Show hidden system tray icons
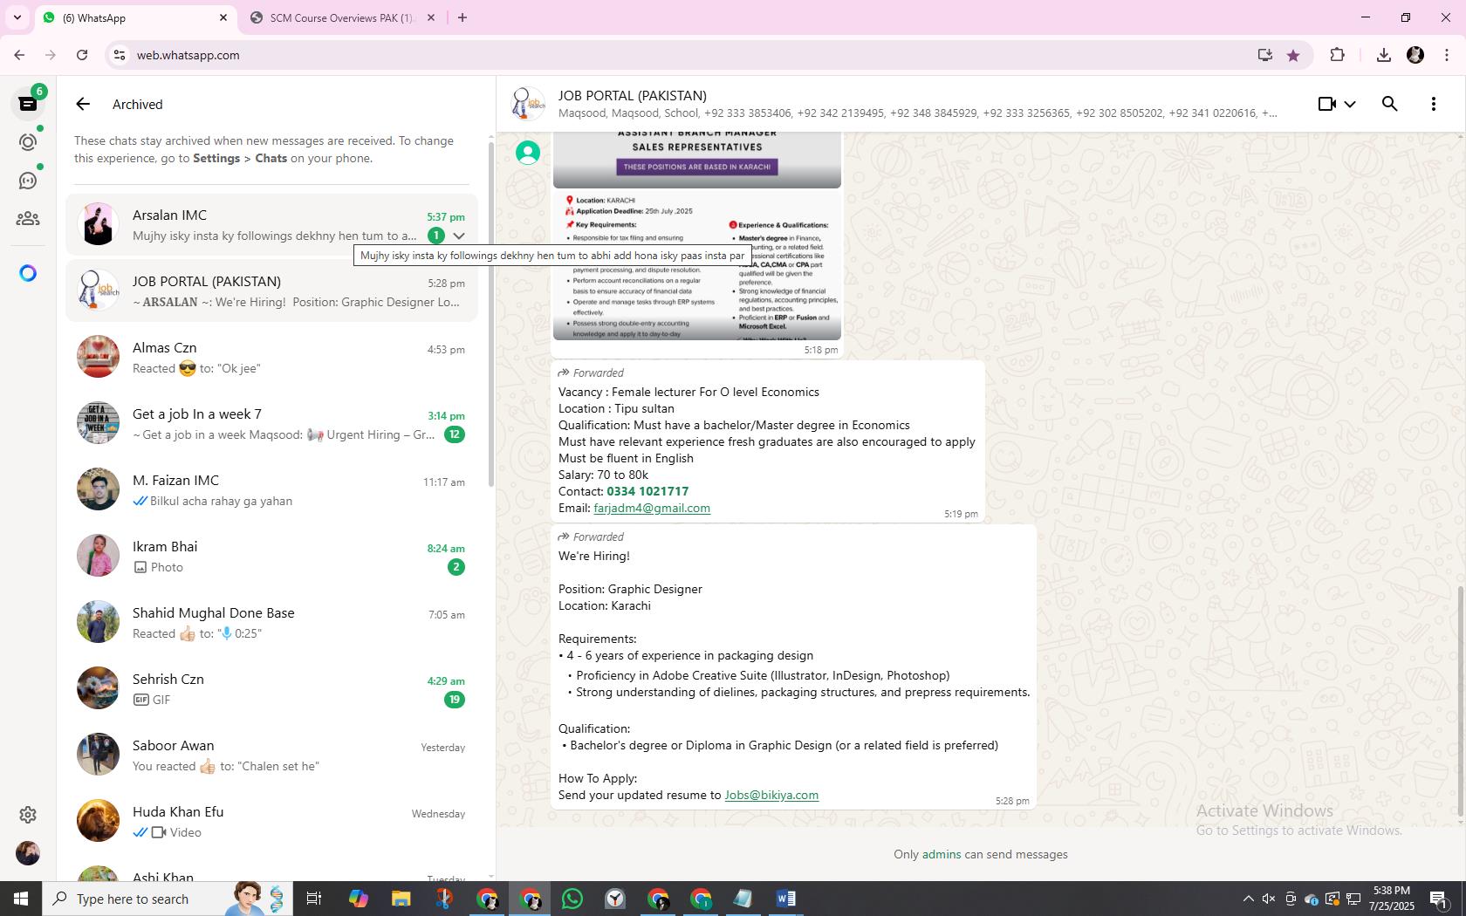Screen dimensions: 1466x916 pyautogui.click(x=1248, y=899)
